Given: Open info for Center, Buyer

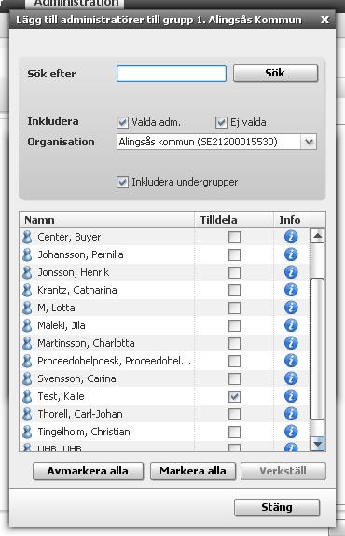Looking at the screenshot, I should pyautogui.click(x=291, y=237).
